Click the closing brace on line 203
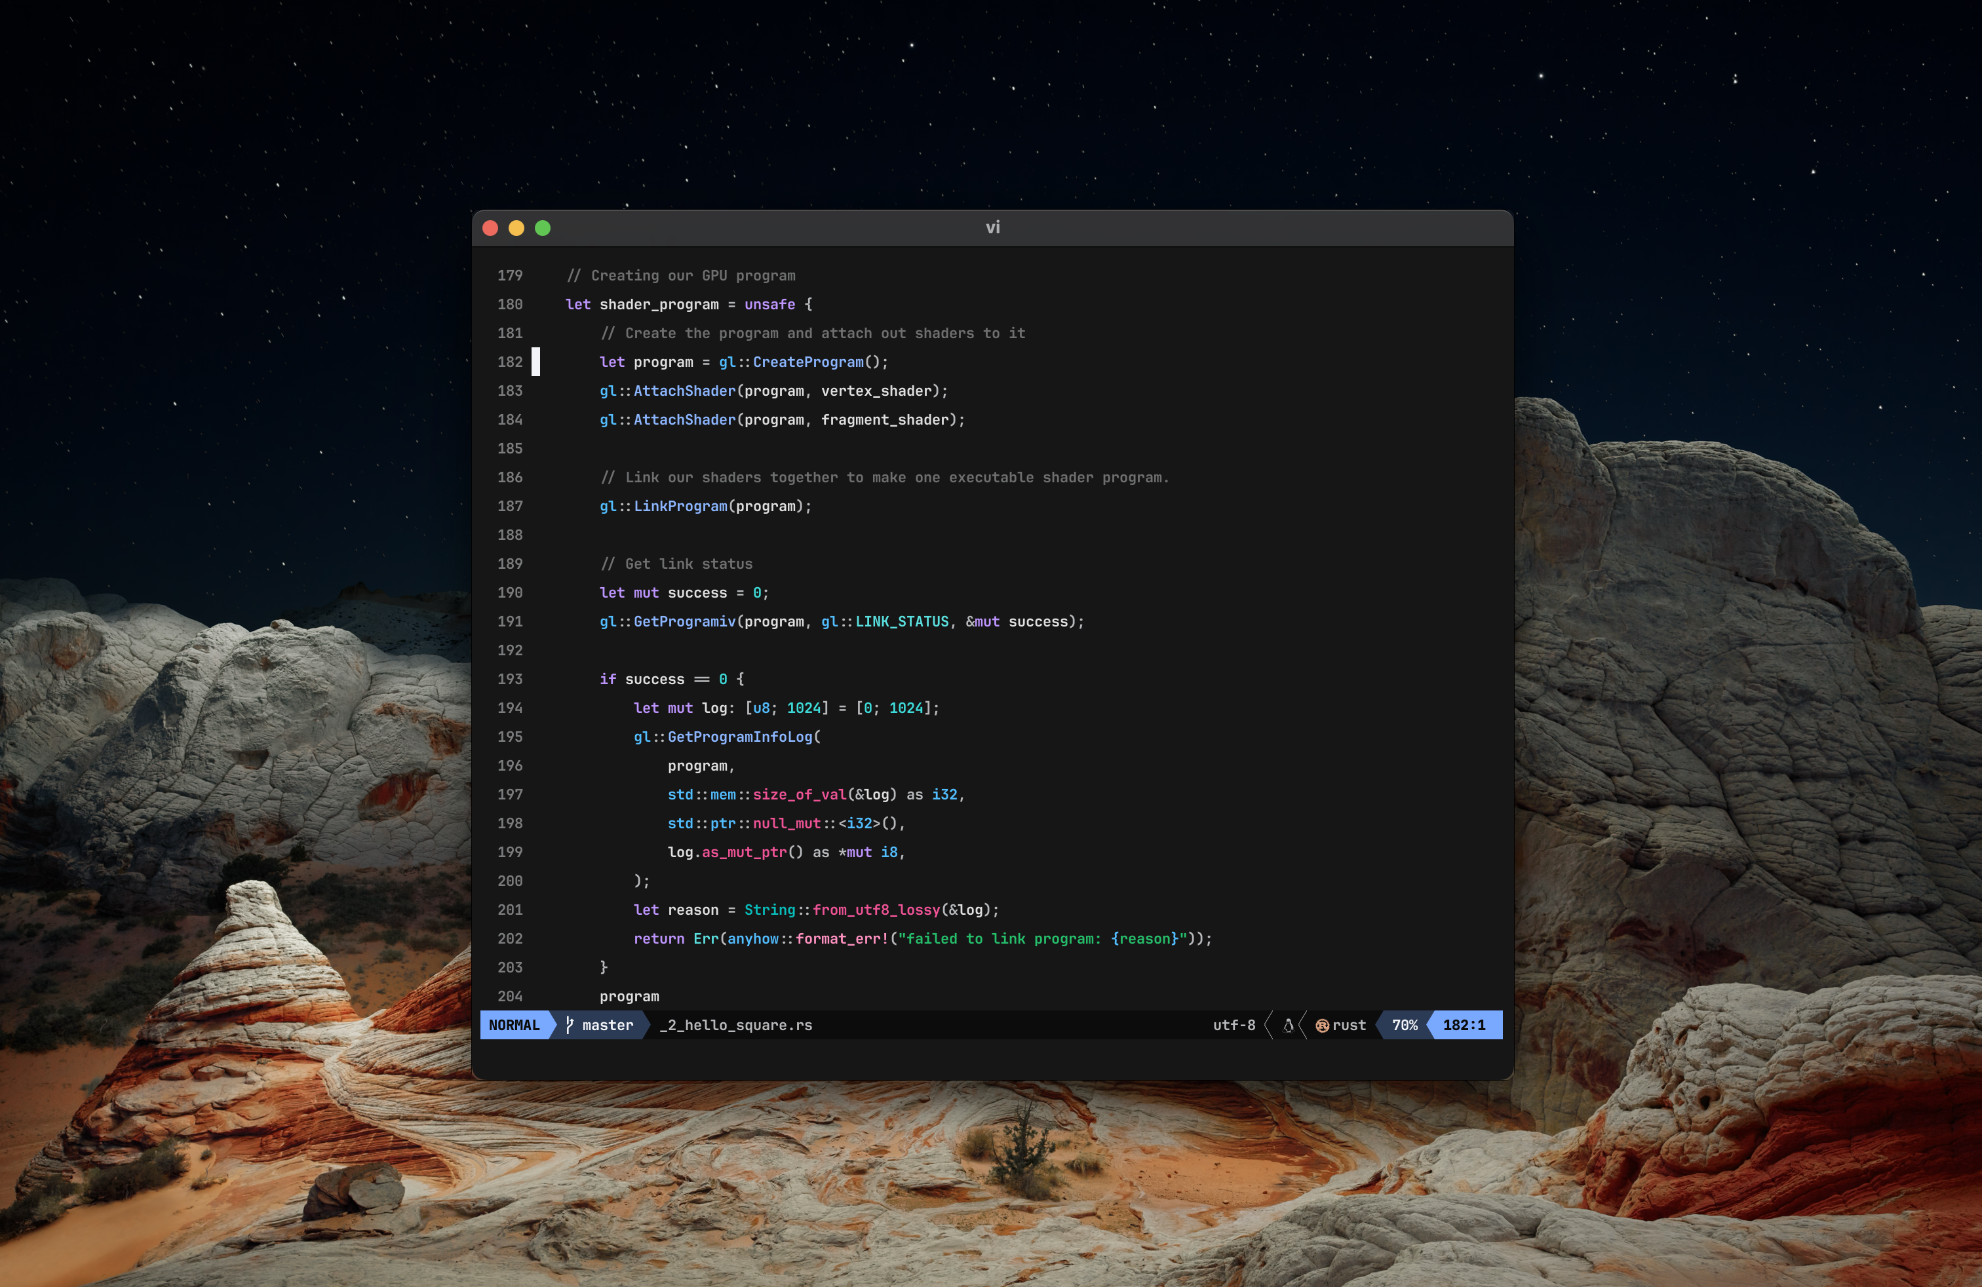 point(604,967)
